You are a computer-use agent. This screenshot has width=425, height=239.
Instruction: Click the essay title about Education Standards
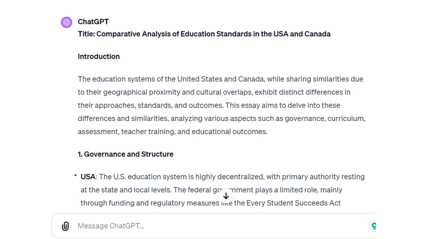pos(204,34)
